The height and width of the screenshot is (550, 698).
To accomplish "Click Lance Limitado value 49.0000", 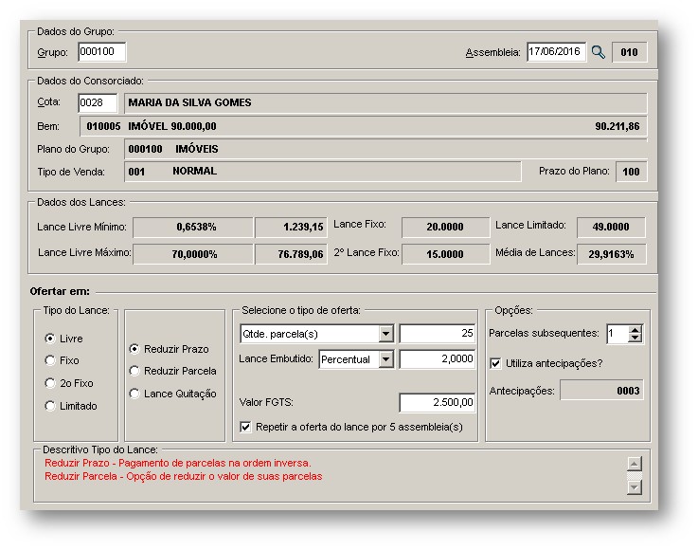I will 611,227.
